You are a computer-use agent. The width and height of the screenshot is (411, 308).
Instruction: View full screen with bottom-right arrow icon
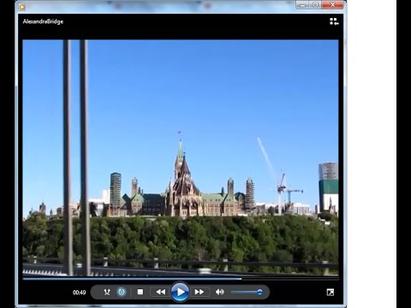pyautogui.click(x=331, y=292)
